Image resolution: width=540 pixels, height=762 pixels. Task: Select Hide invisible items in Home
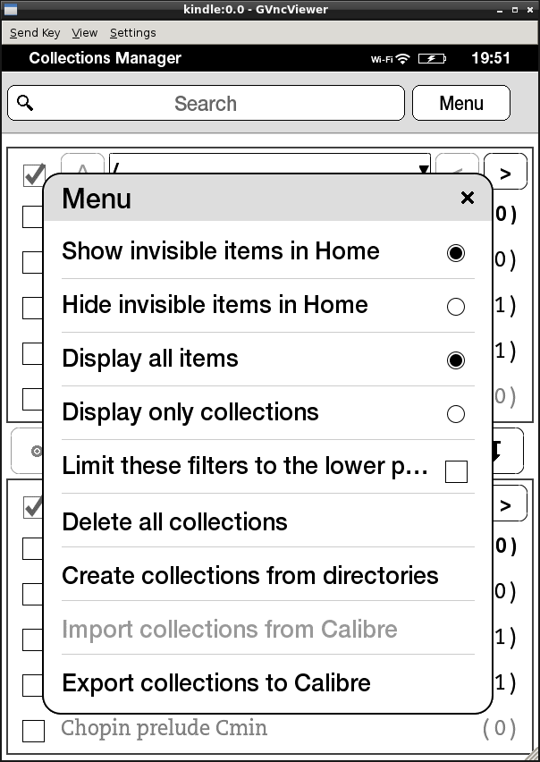pos(455,307)
